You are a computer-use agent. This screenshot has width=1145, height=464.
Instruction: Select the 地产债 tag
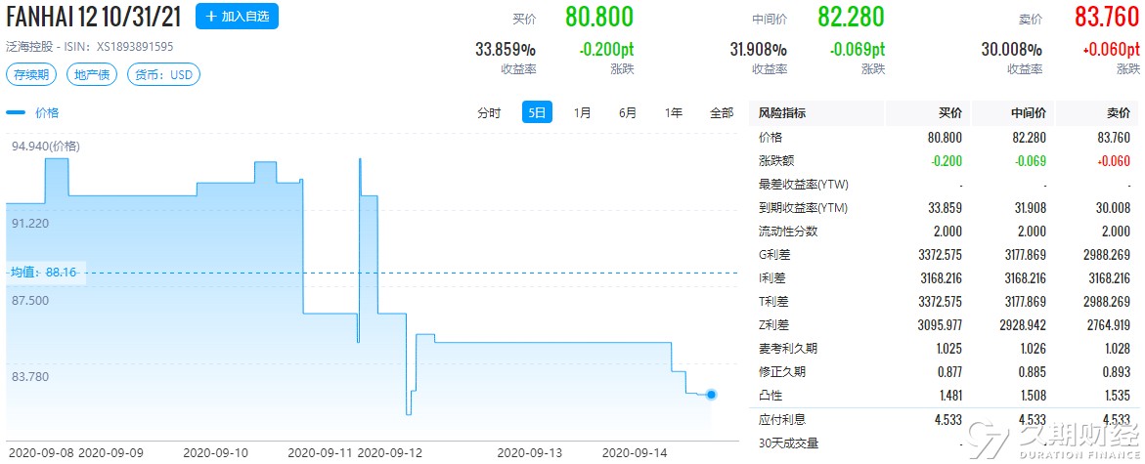click(x=92, y=73)
